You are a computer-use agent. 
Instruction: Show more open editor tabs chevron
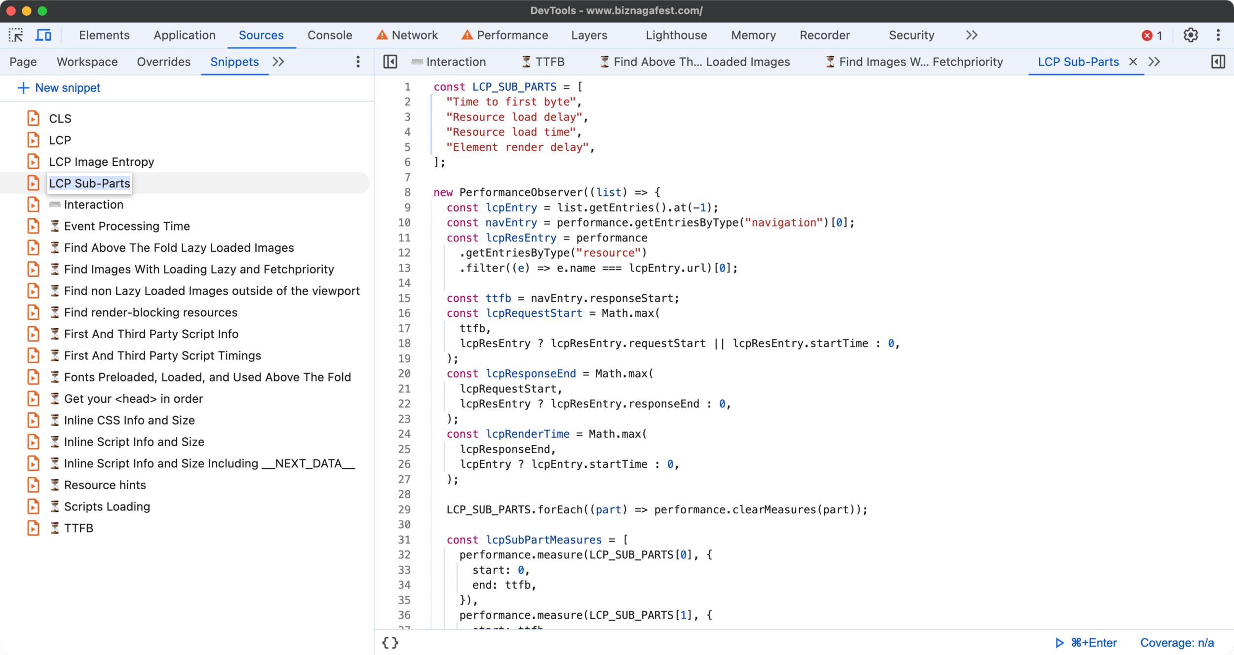[1154, 62]
